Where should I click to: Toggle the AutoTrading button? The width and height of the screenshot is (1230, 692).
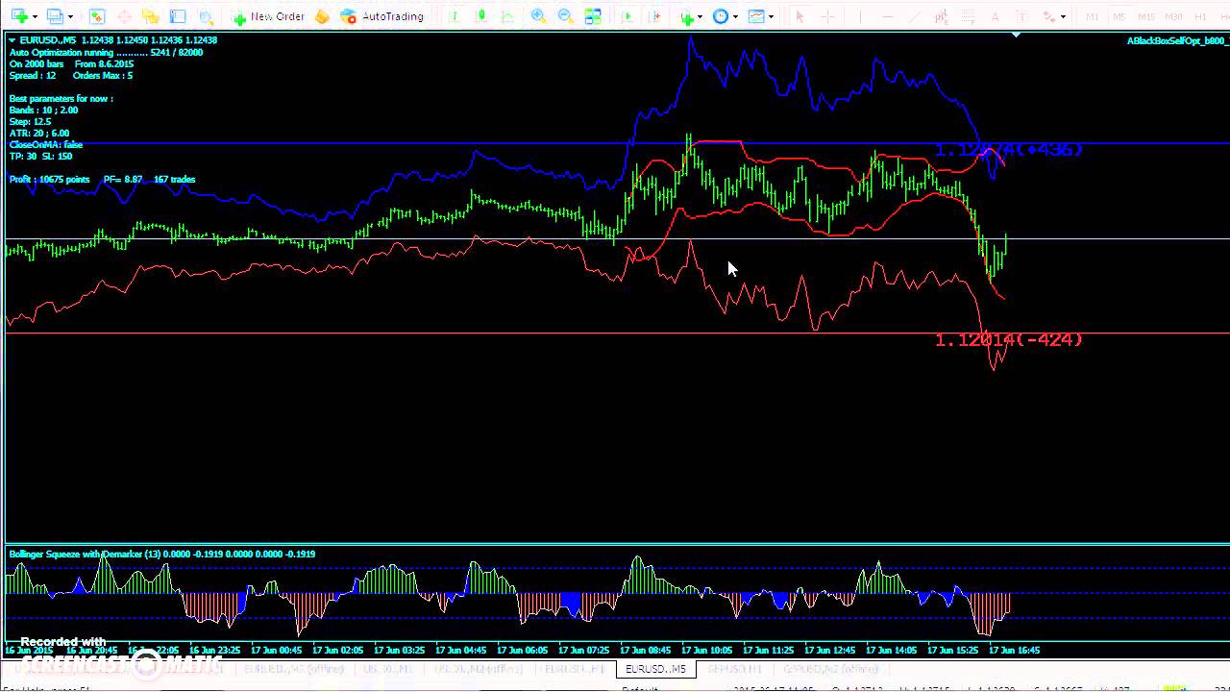click(x=381, y=16)
